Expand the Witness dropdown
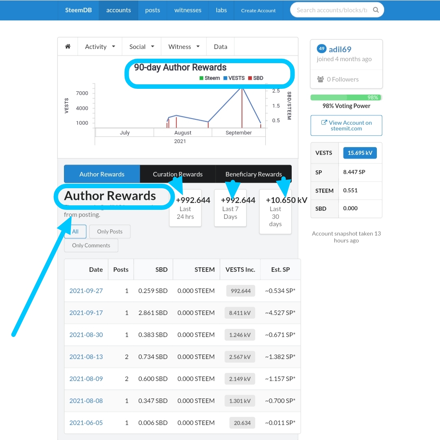 [184, 46]
